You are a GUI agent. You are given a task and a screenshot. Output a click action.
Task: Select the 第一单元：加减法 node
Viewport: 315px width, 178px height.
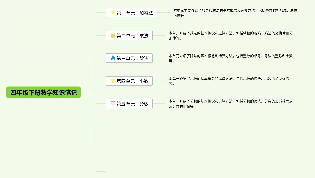coord(131,13)
